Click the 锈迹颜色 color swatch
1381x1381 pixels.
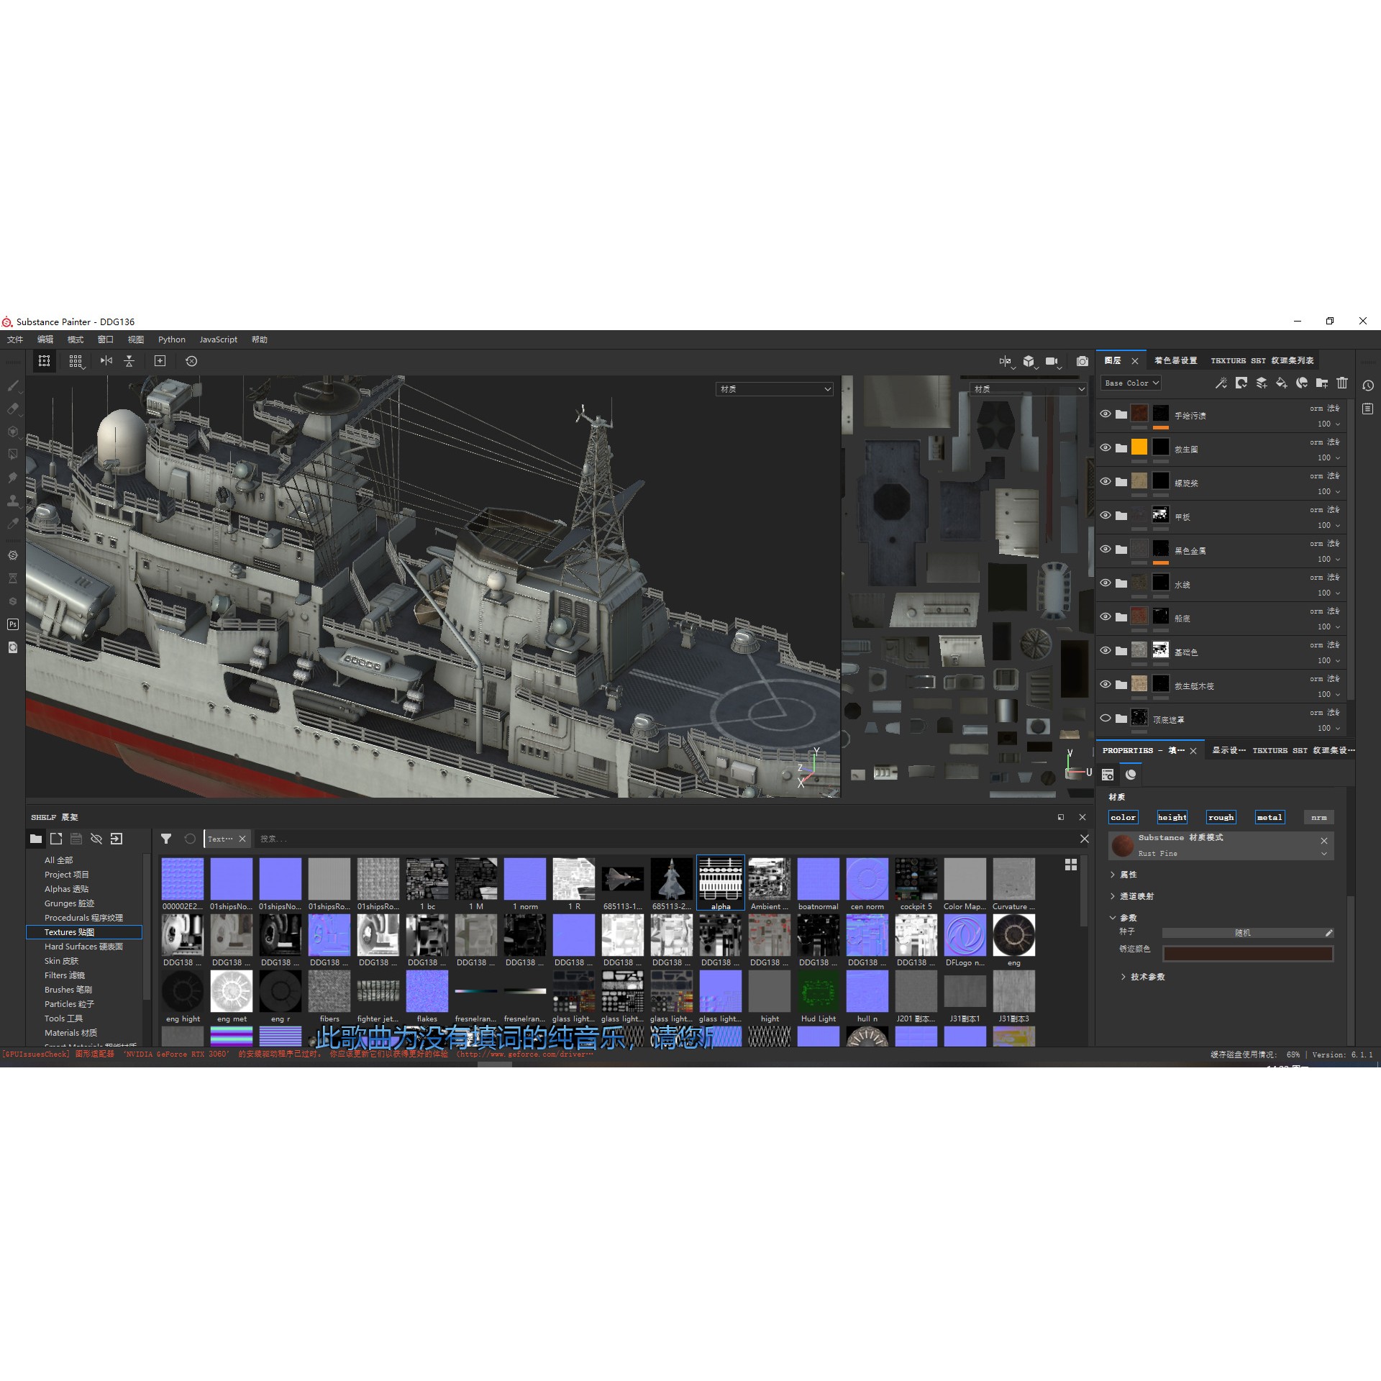tap(1248, 953)
